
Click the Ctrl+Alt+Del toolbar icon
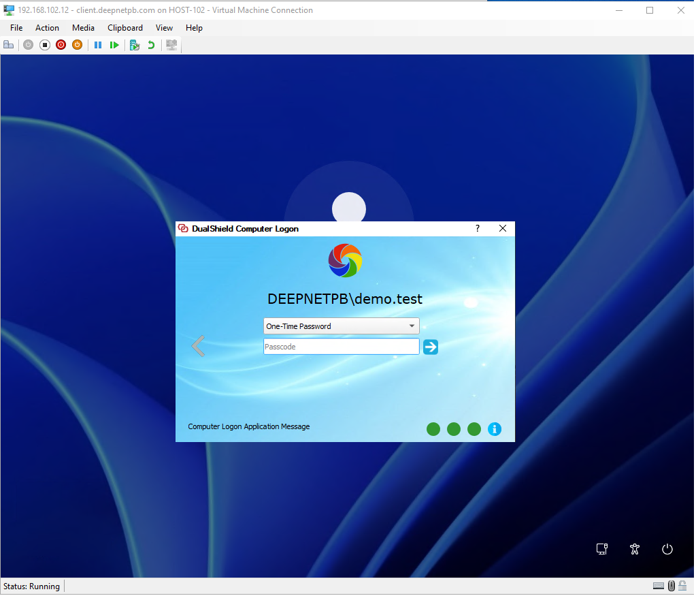pos(9,45)
